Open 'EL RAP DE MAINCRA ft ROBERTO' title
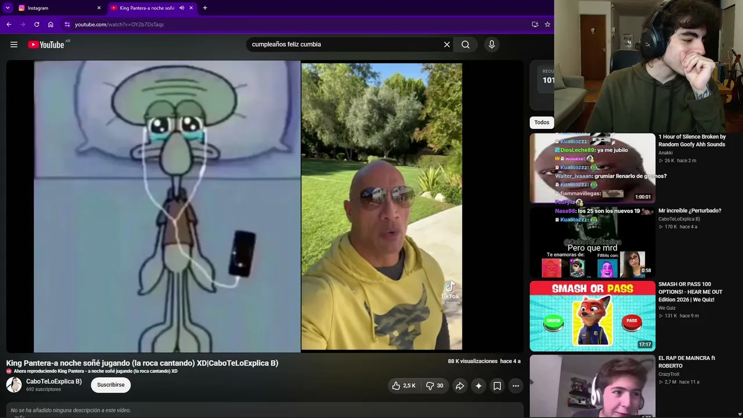Image resolution: width=743 pixels, height=418 pixels. click(x=687, y=362)
